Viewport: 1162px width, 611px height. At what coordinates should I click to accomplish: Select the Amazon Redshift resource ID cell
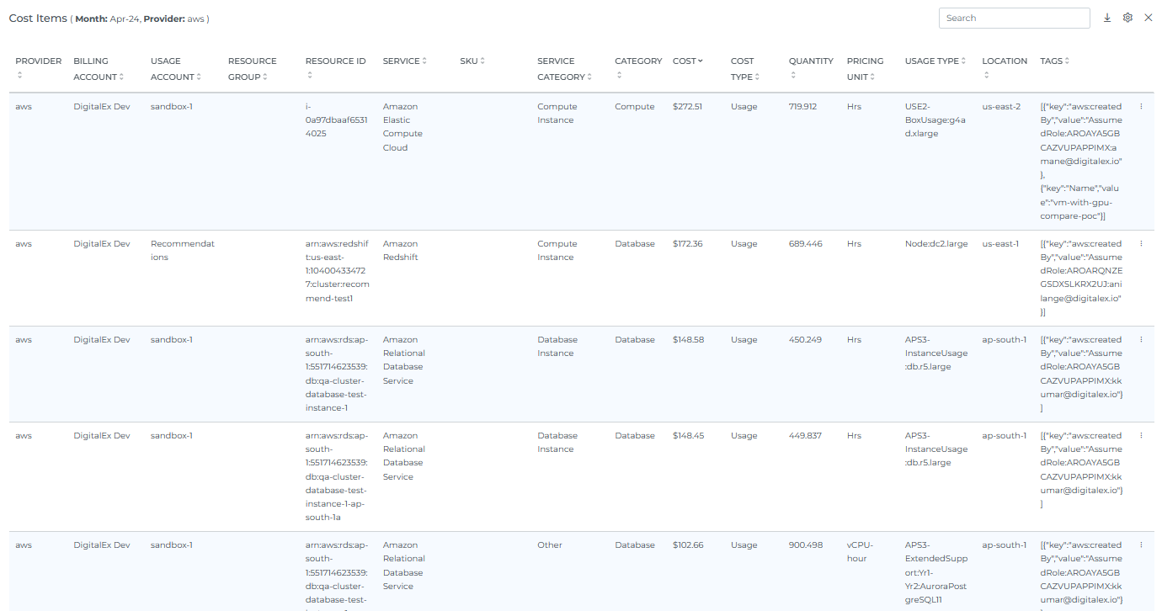point(337,271)
